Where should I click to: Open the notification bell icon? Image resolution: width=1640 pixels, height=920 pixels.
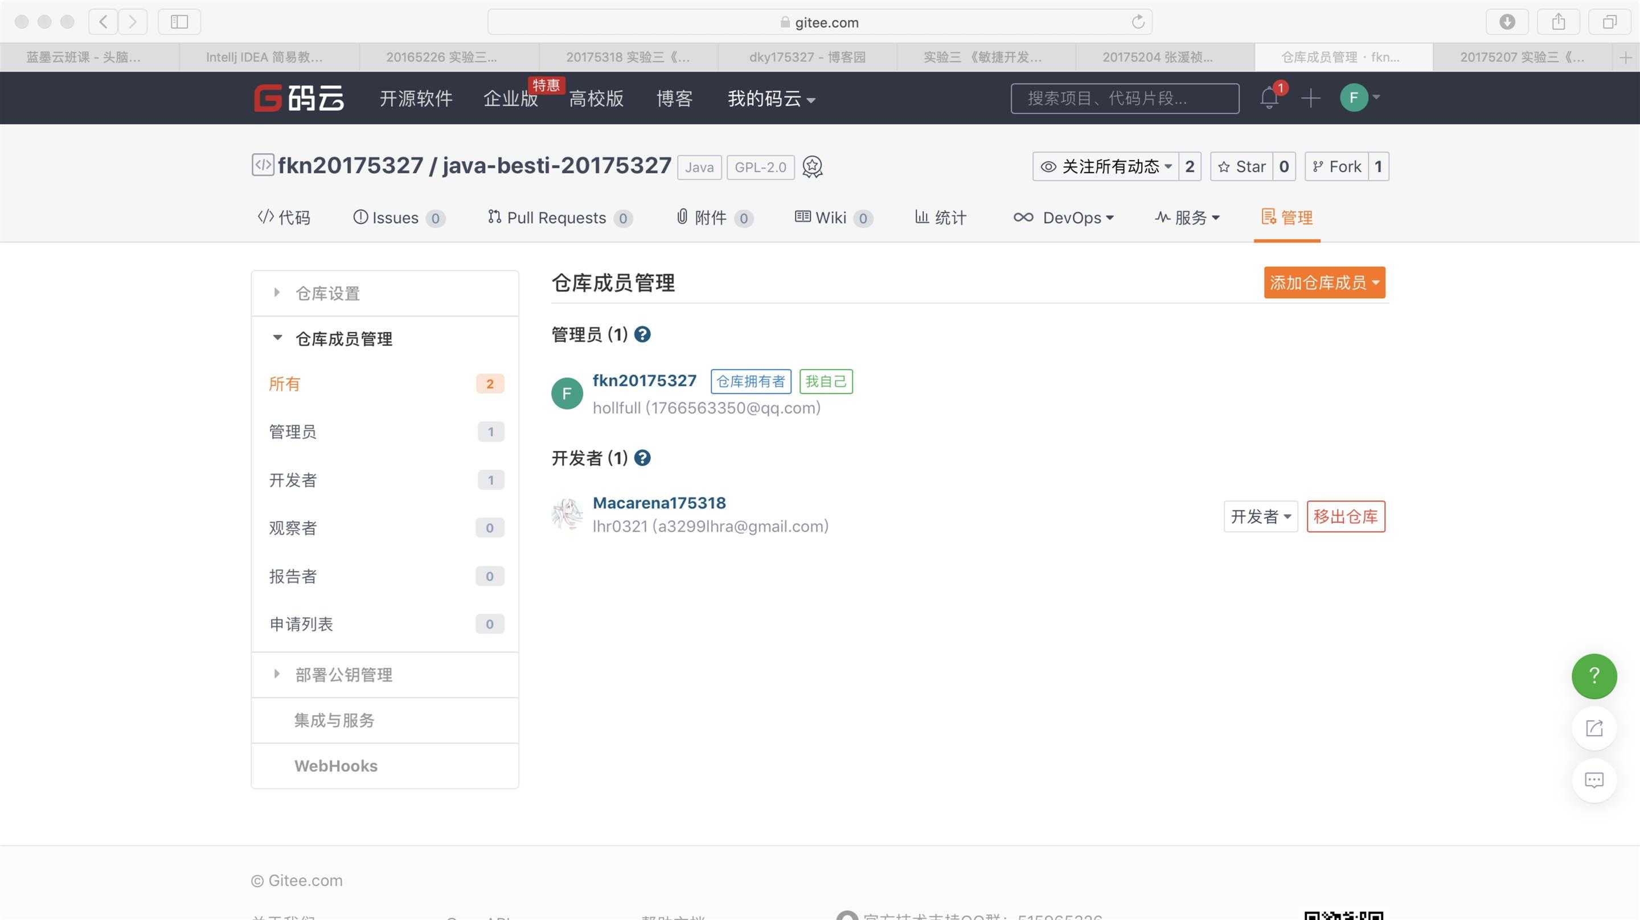[x=1269, y=97]
